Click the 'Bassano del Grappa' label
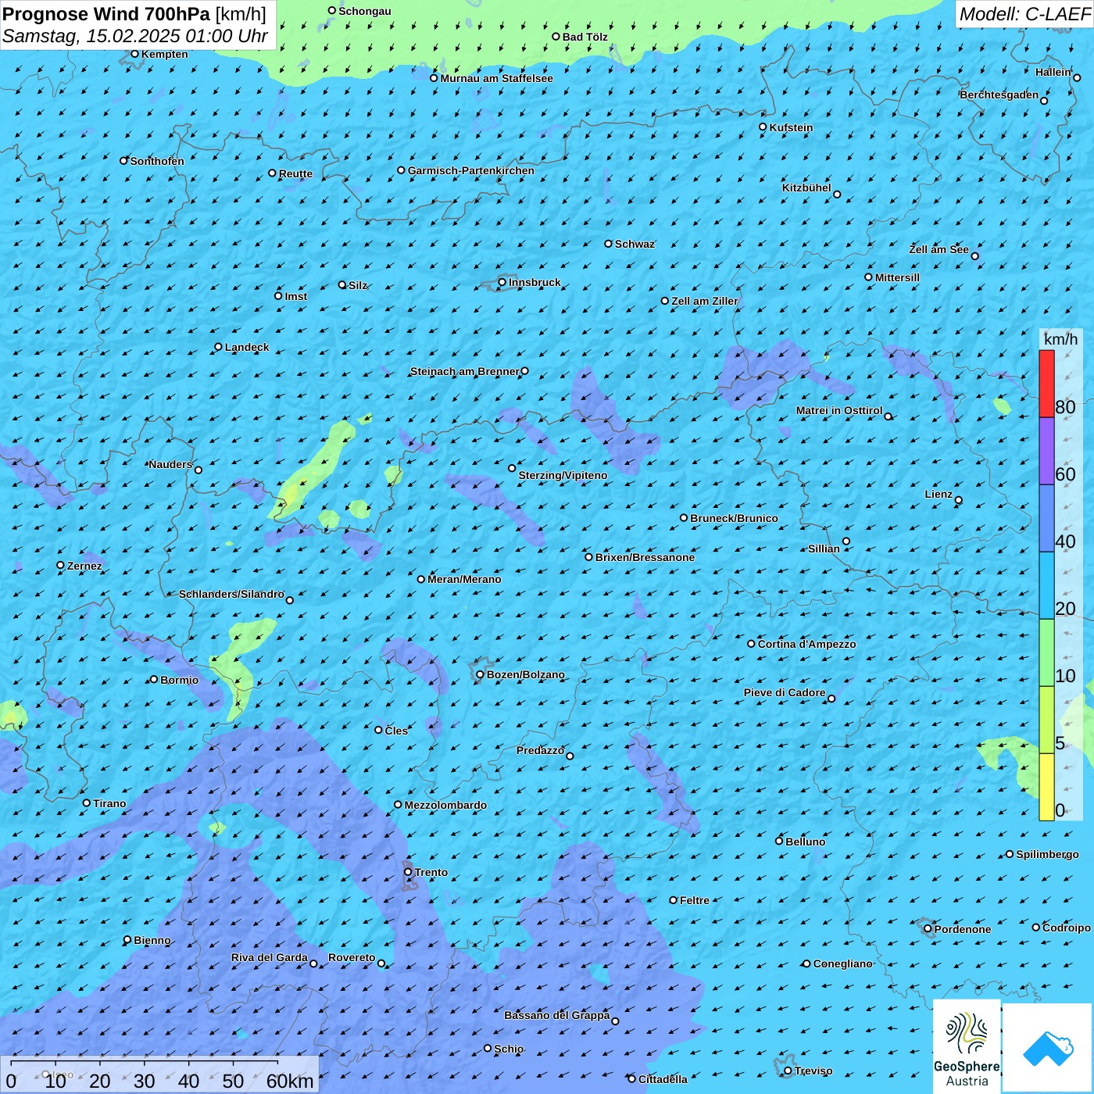The width and height of the screenshot is (1094, 1094). (557, 1015)
